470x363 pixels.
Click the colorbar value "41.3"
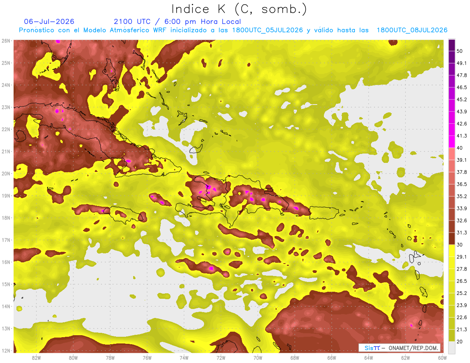tap(462, 136)
